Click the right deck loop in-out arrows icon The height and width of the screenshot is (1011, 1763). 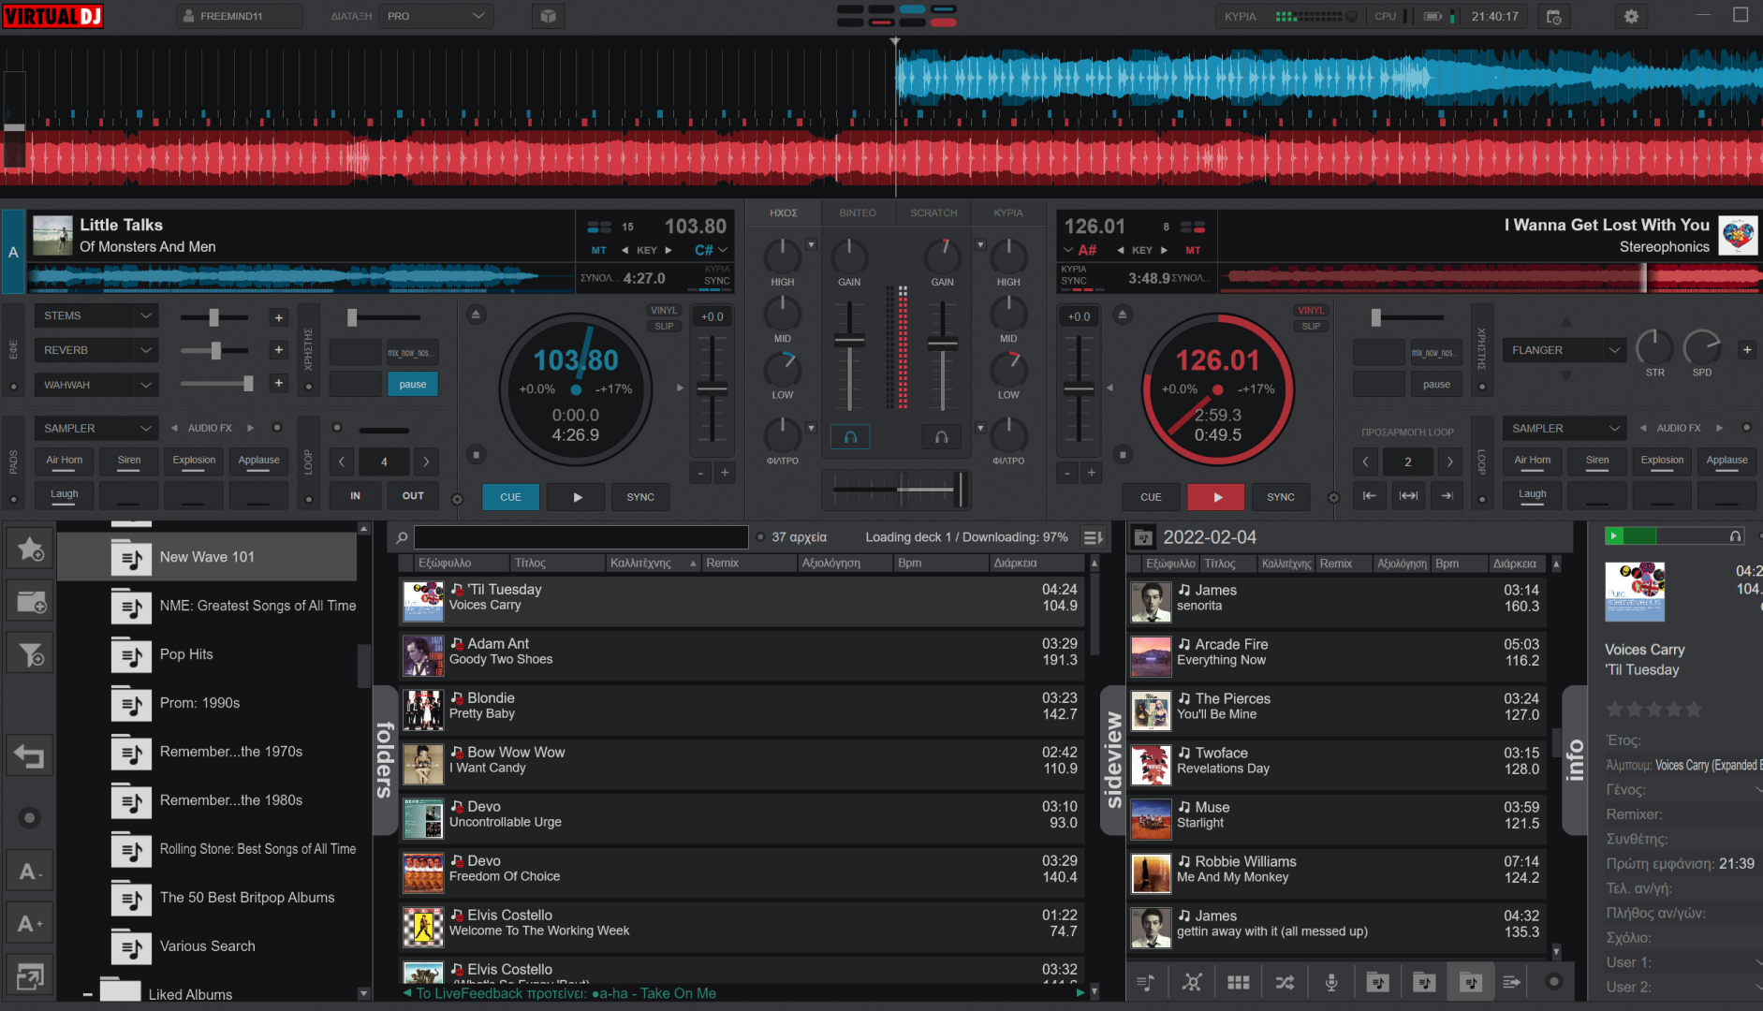coord(1408,496)
